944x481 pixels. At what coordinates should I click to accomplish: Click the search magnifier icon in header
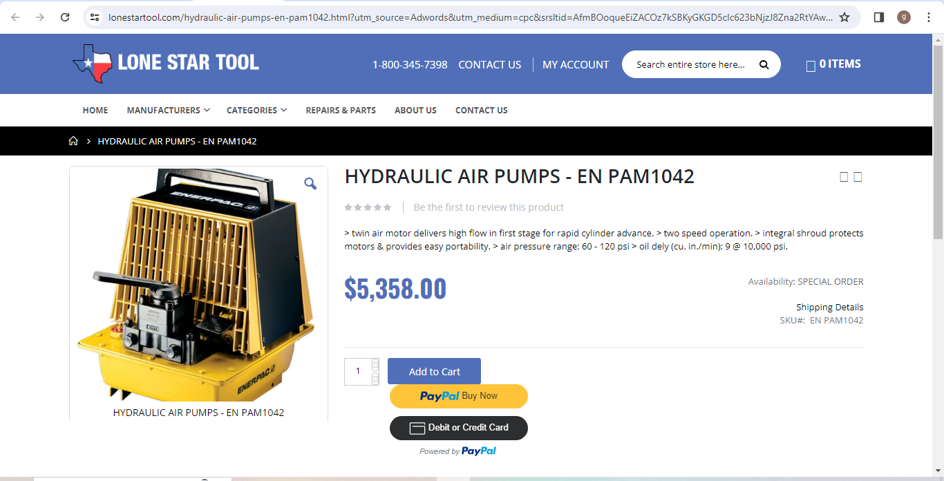764,64
